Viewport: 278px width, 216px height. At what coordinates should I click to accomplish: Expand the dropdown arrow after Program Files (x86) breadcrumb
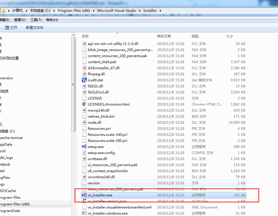pyautogui.click(x=94, y=11)
